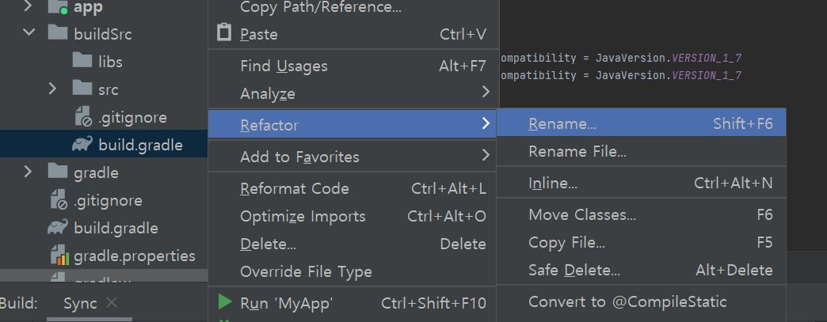The height and width of the screenshot is (322, 827).
Task: Select the Refactor menu item
Action: (x=353, y=124)
